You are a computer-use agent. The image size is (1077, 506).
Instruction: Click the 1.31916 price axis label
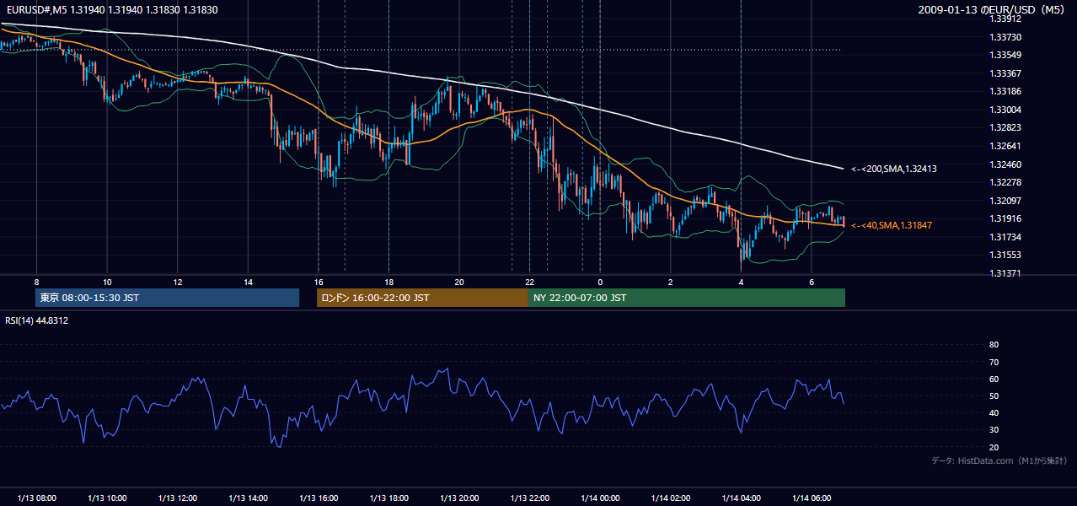tap(1005, 218)
